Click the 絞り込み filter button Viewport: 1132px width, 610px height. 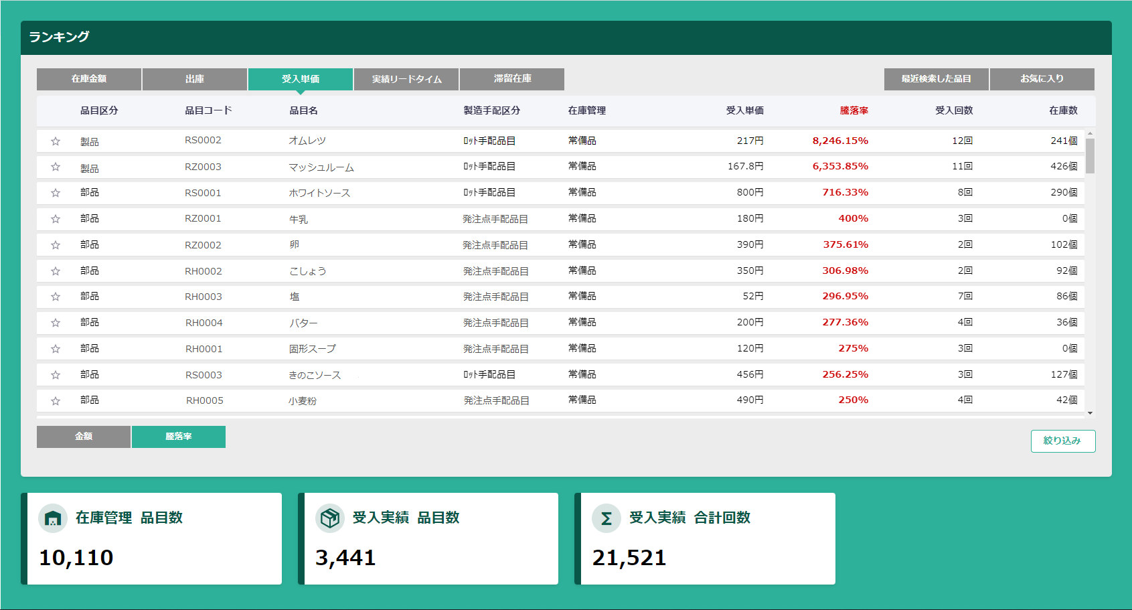tap(1062, 441)
